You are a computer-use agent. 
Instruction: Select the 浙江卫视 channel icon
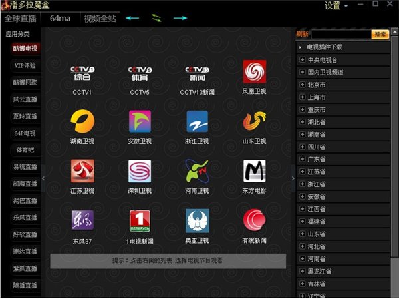pyautogui.click(x=198, y=121)
